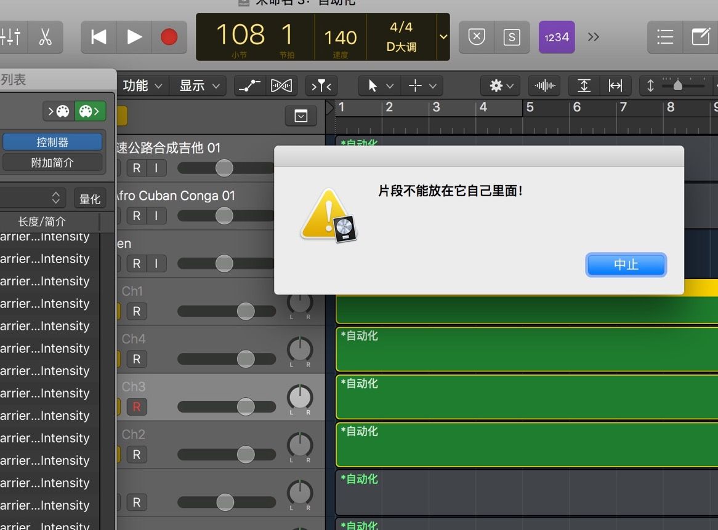The width and height of the screenshot is (718, 530).
Task: Toggle the MIDI In palette button
Action: point(59,111)
